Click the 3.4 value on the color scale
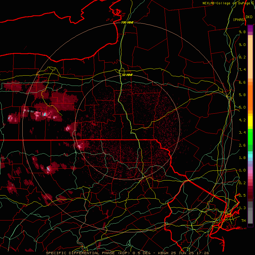This screenshot has width=255, height=255. click(x=242, y=133)
